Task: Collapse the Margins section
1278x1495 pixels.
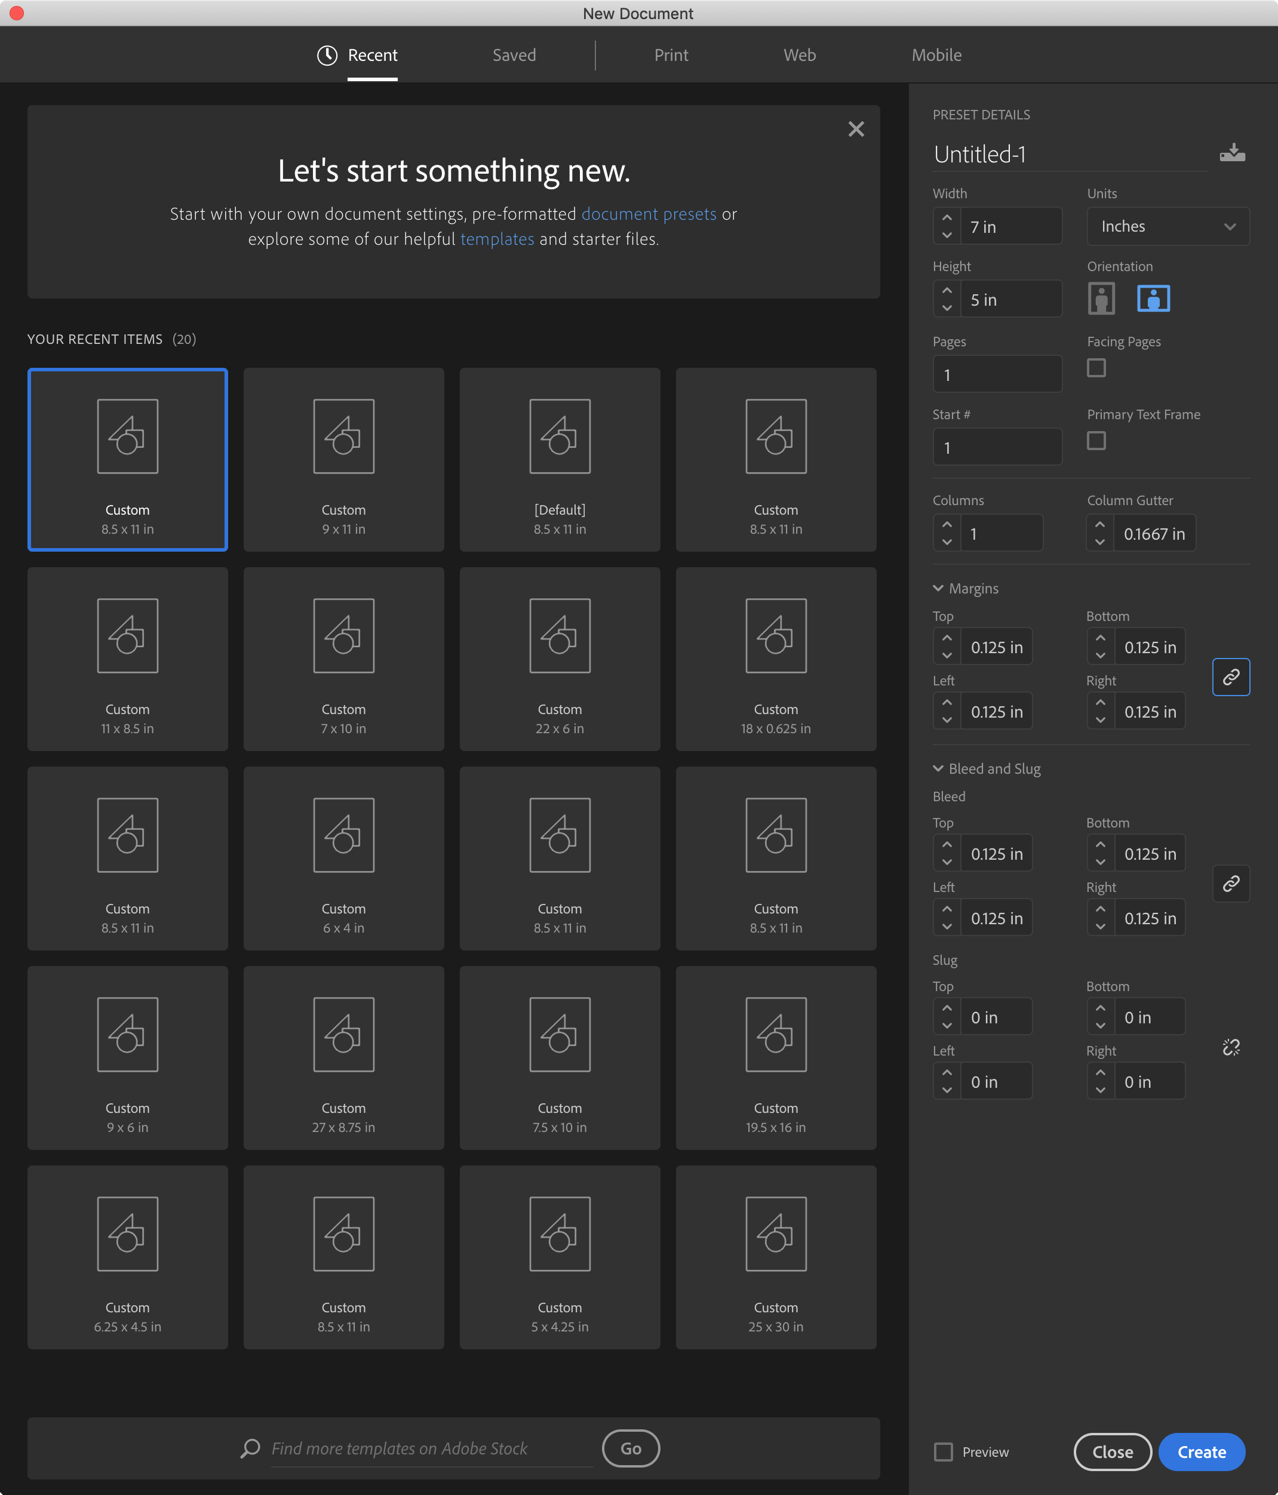Action: pos(966,589)
